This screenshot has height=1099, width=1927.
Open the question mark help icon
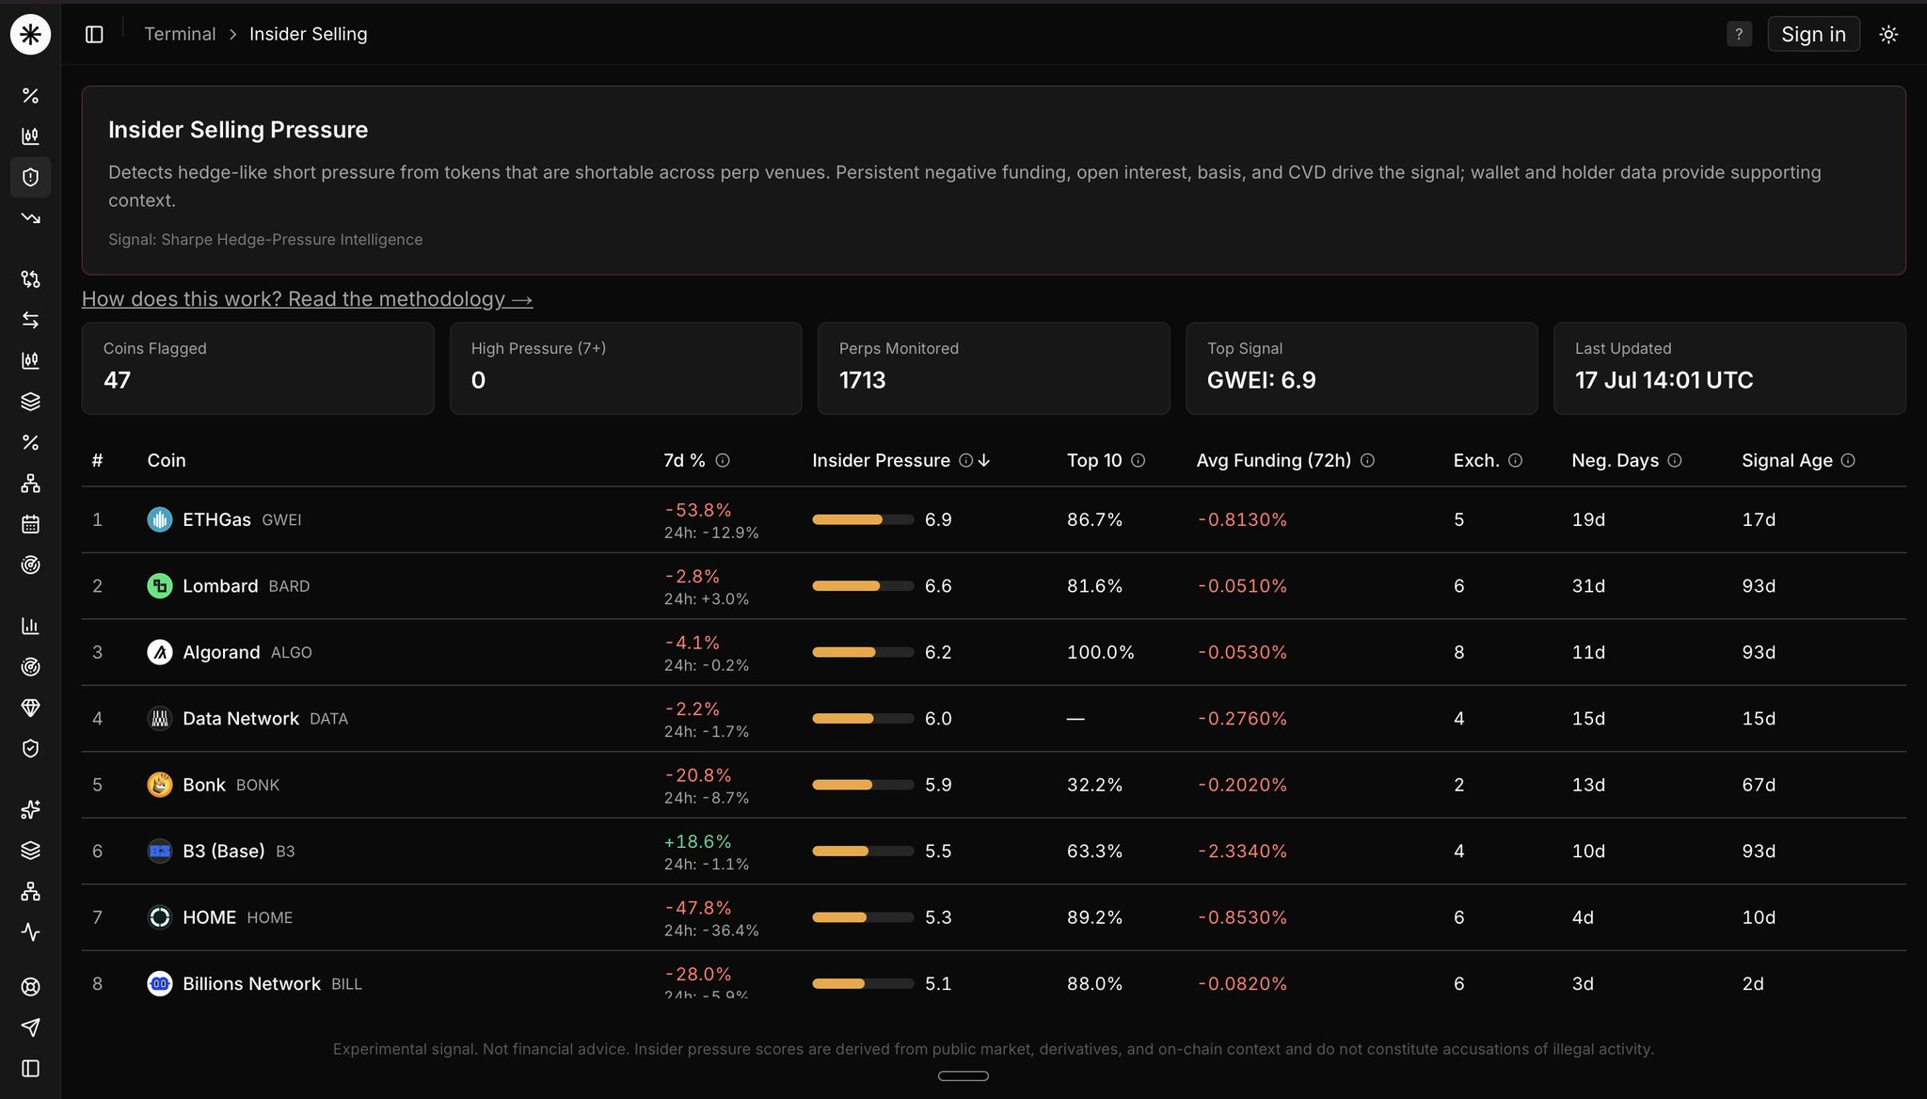[x=1739, y=34]
